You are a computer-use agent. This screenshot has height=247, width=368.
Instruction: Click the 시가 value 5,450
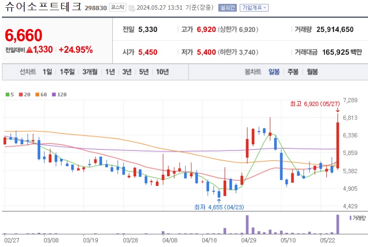point(148,52)
